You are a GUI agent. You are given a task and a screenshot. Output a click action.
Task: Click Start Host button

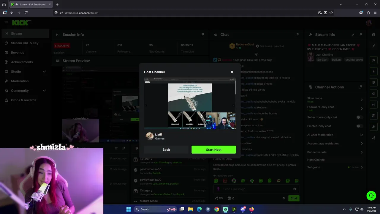214,150
